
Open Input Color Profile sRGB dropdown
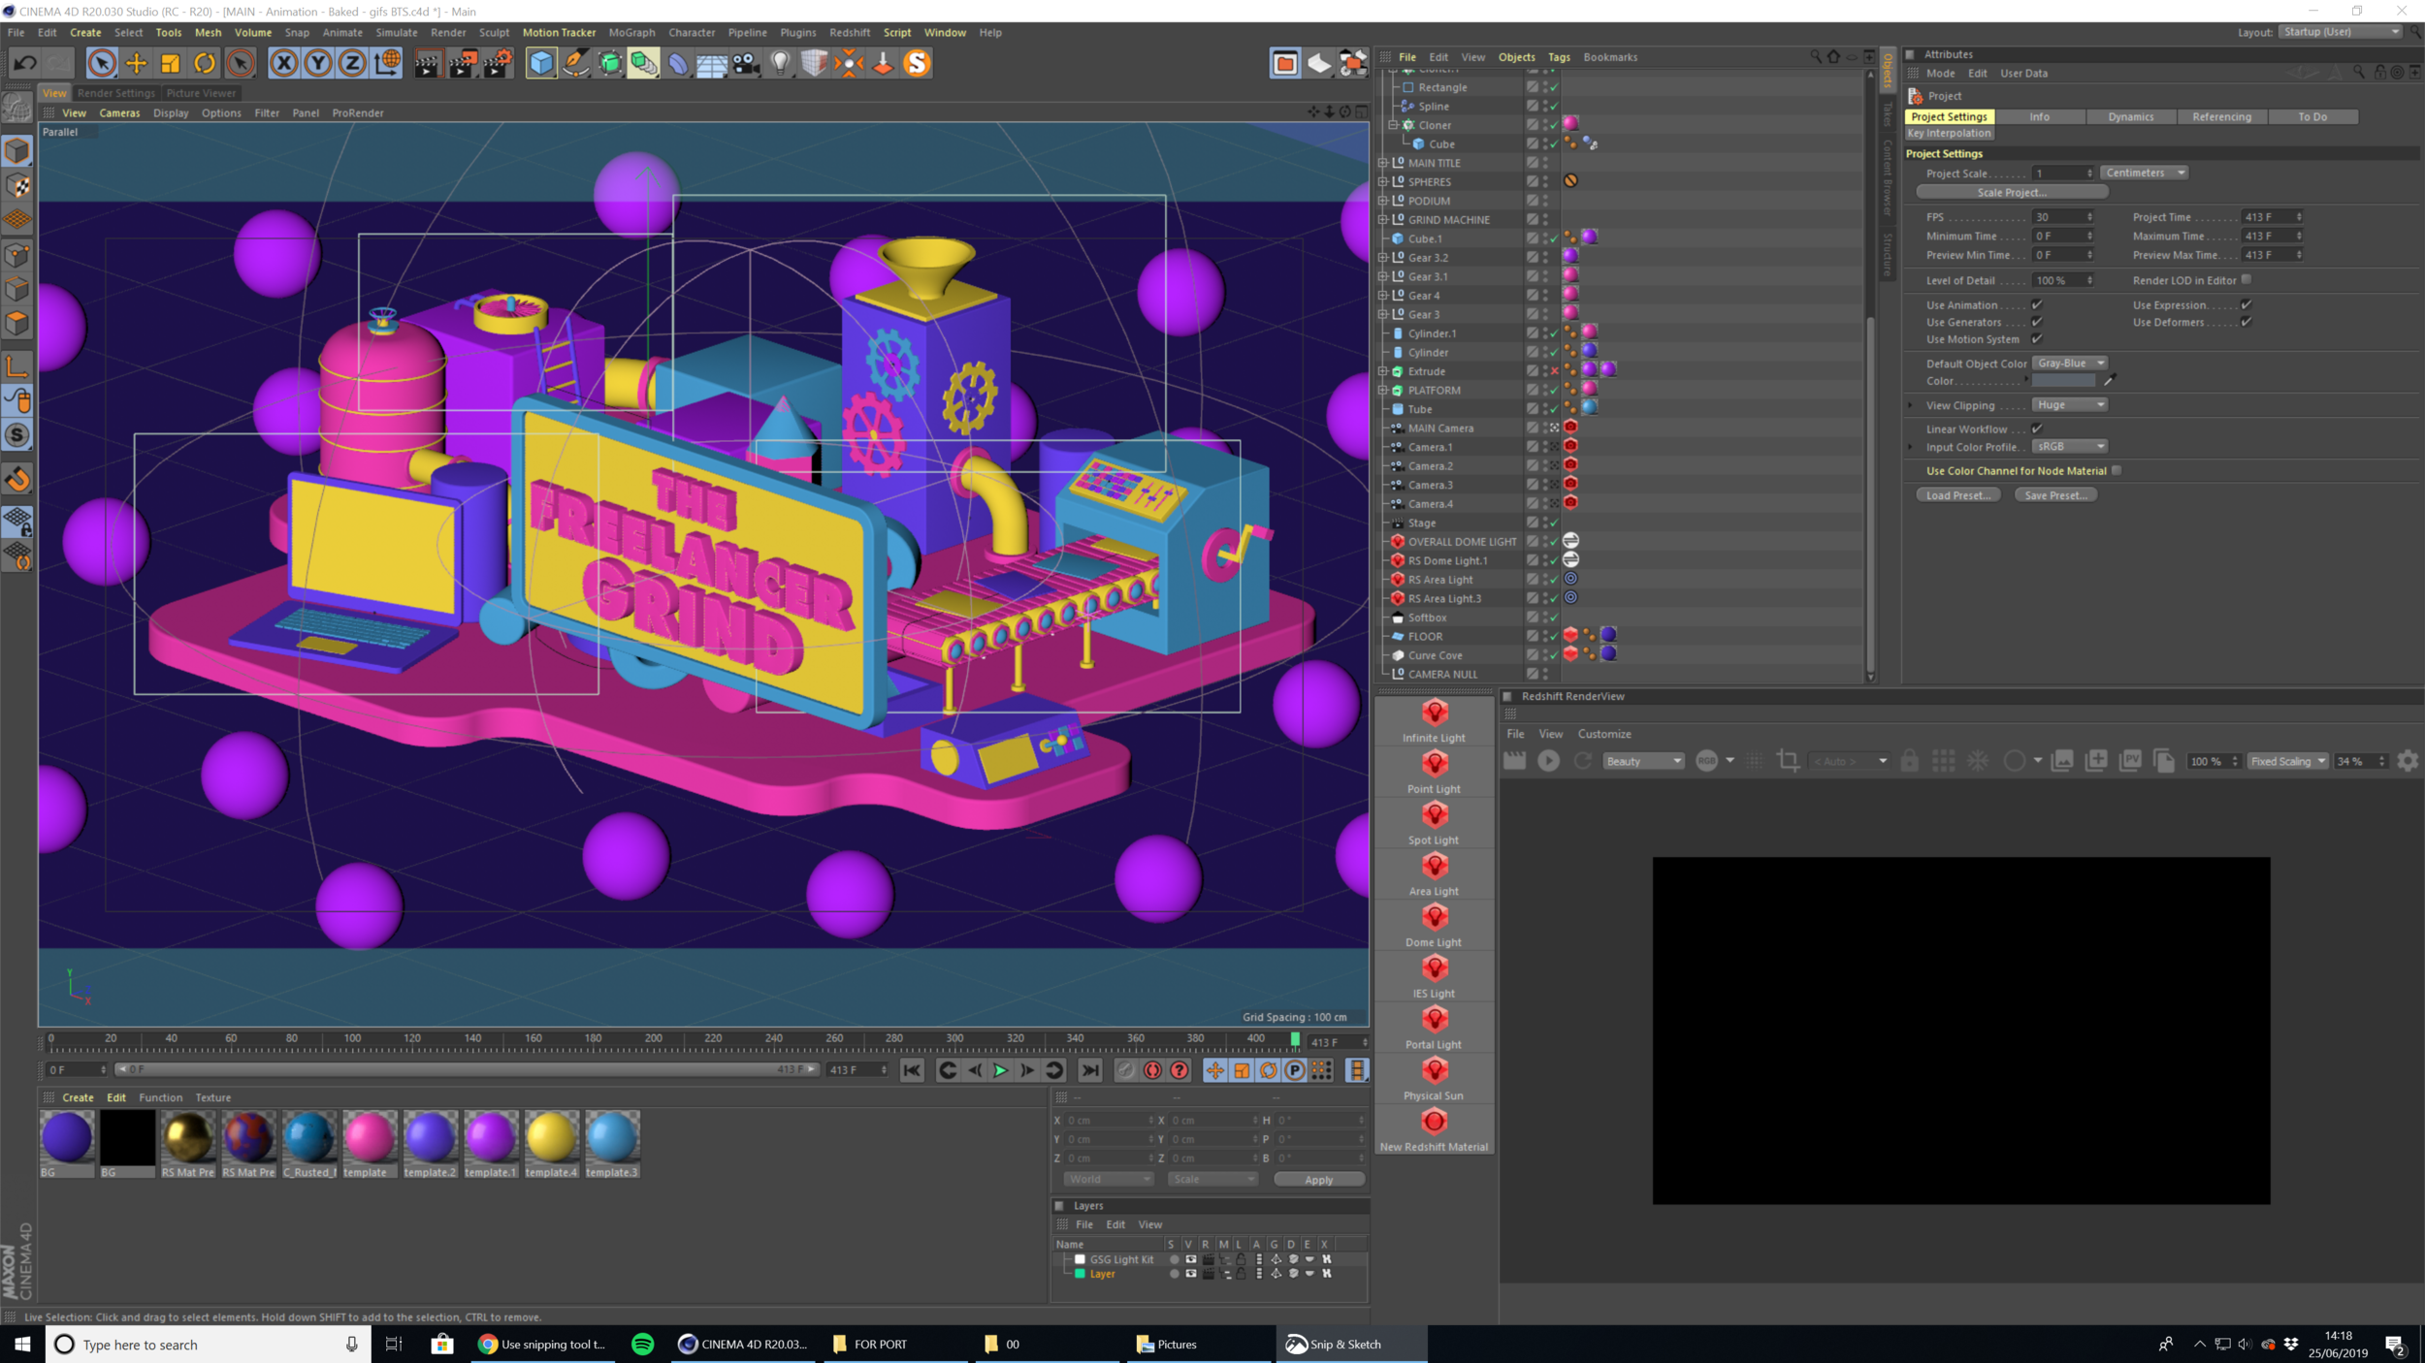pos(2070,447)
